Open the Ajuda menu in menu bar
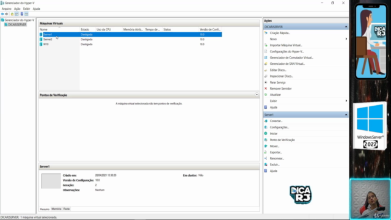This screenshot has height=220, width=391. [37, 9]
